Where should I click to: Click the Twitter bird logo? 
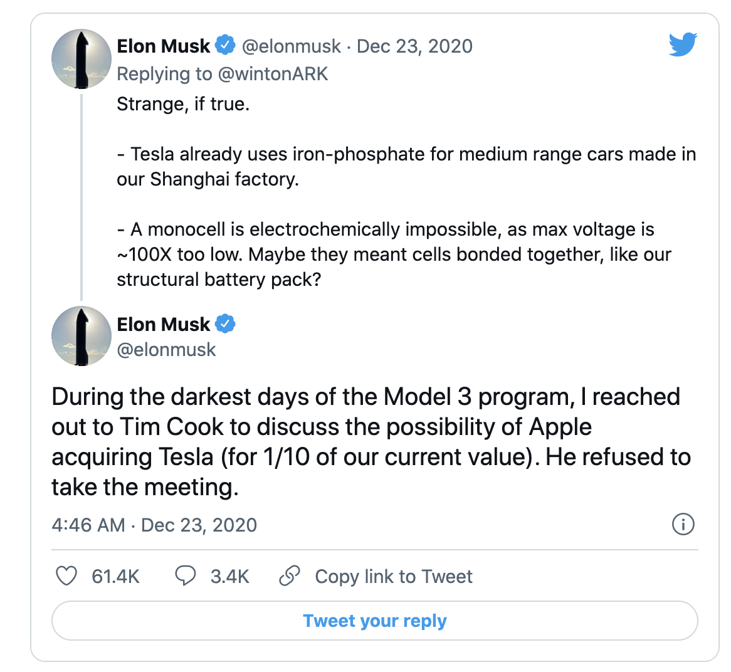(683, 45)
